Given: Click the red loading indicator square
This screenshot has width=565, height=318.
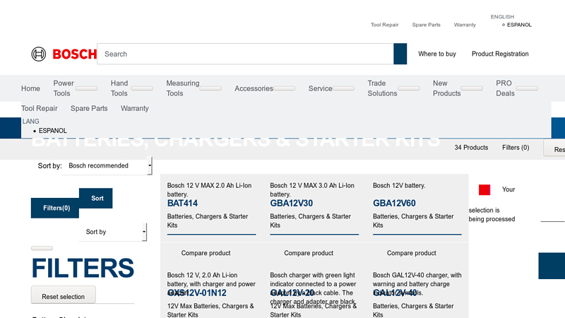Looking at the screenshot, I should click(x=484, y=189).
